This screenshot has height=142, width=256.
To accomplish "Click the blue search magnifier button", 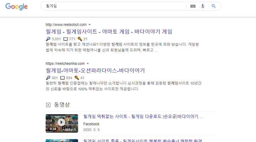I will pos(214,6).
